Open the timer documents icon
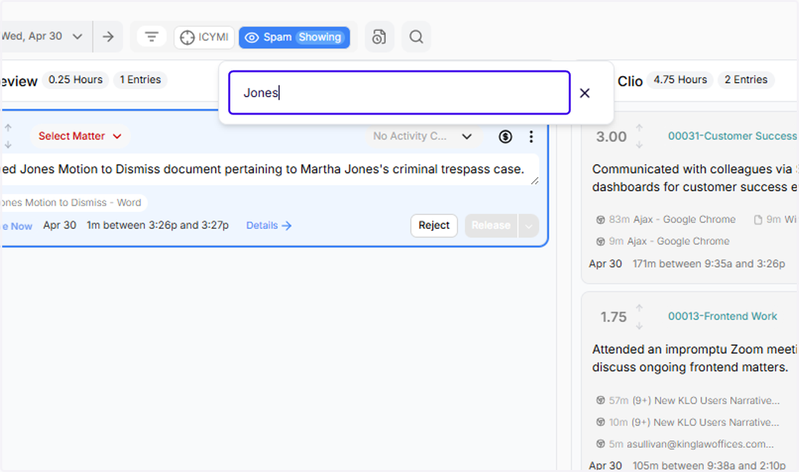 coord(379,37)
